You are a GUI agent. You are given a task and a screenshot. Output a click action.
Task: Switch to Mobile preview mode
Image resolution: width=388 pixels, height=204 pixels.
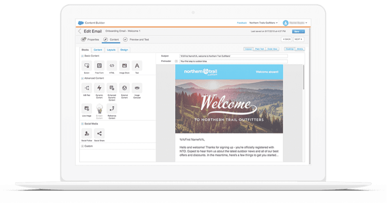click(x=300, y=49)
